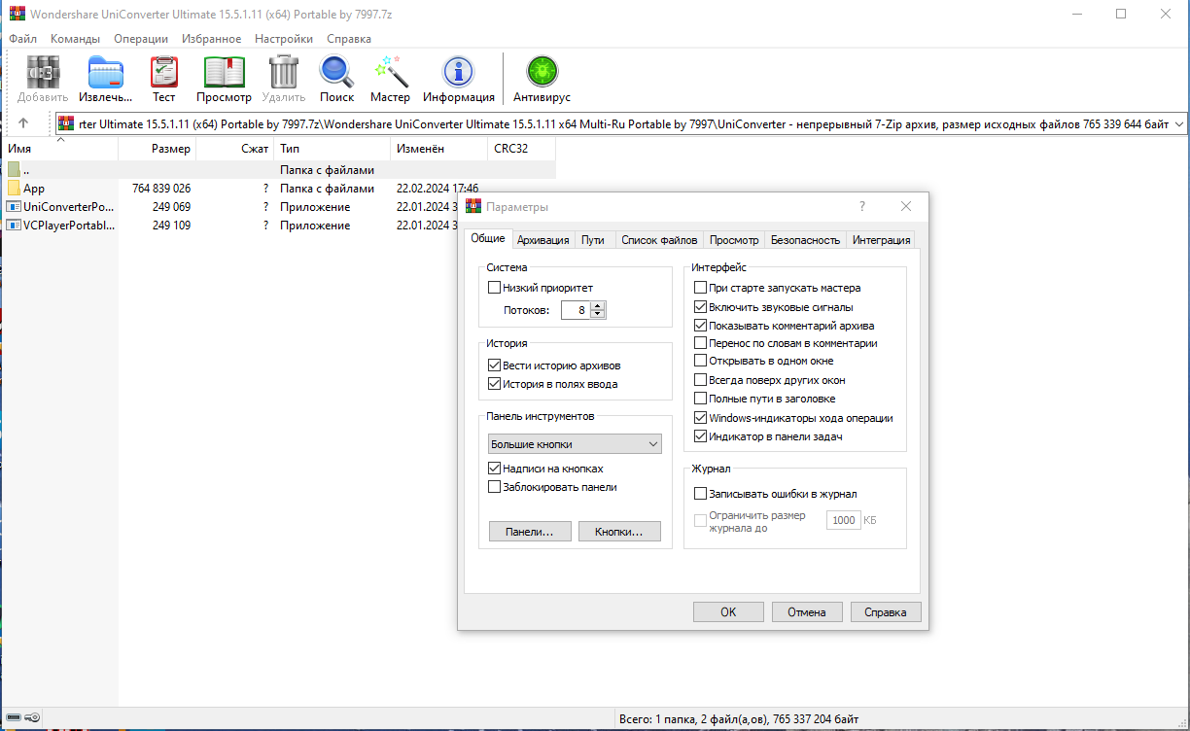Click the Потоков number field
The height and width of the screenshot is (731, 1190).
point(576,310)
